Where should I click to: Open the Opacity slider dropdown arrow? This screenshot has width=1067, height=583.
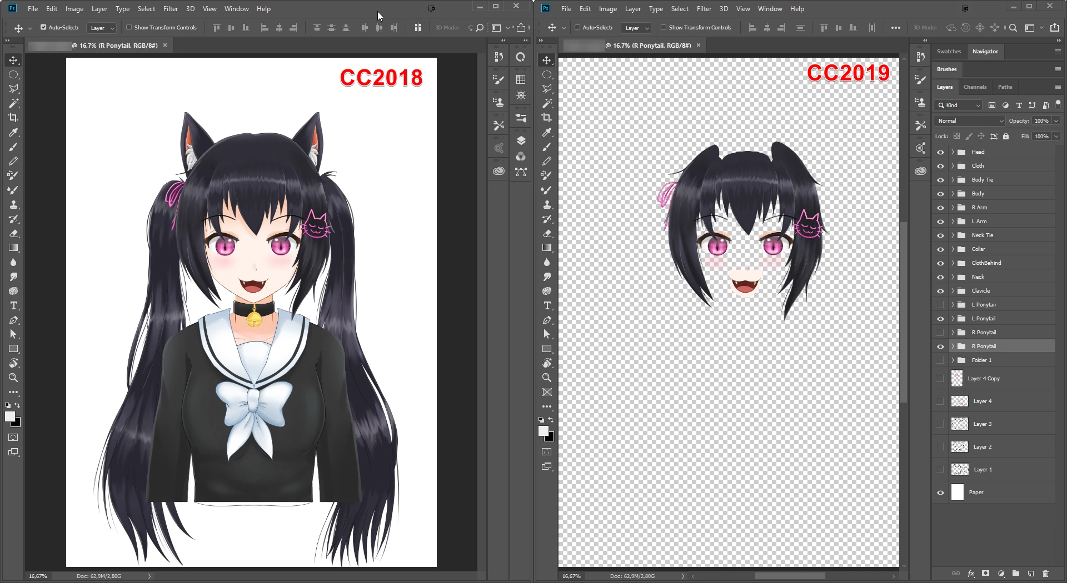[x=1056, y=120]
